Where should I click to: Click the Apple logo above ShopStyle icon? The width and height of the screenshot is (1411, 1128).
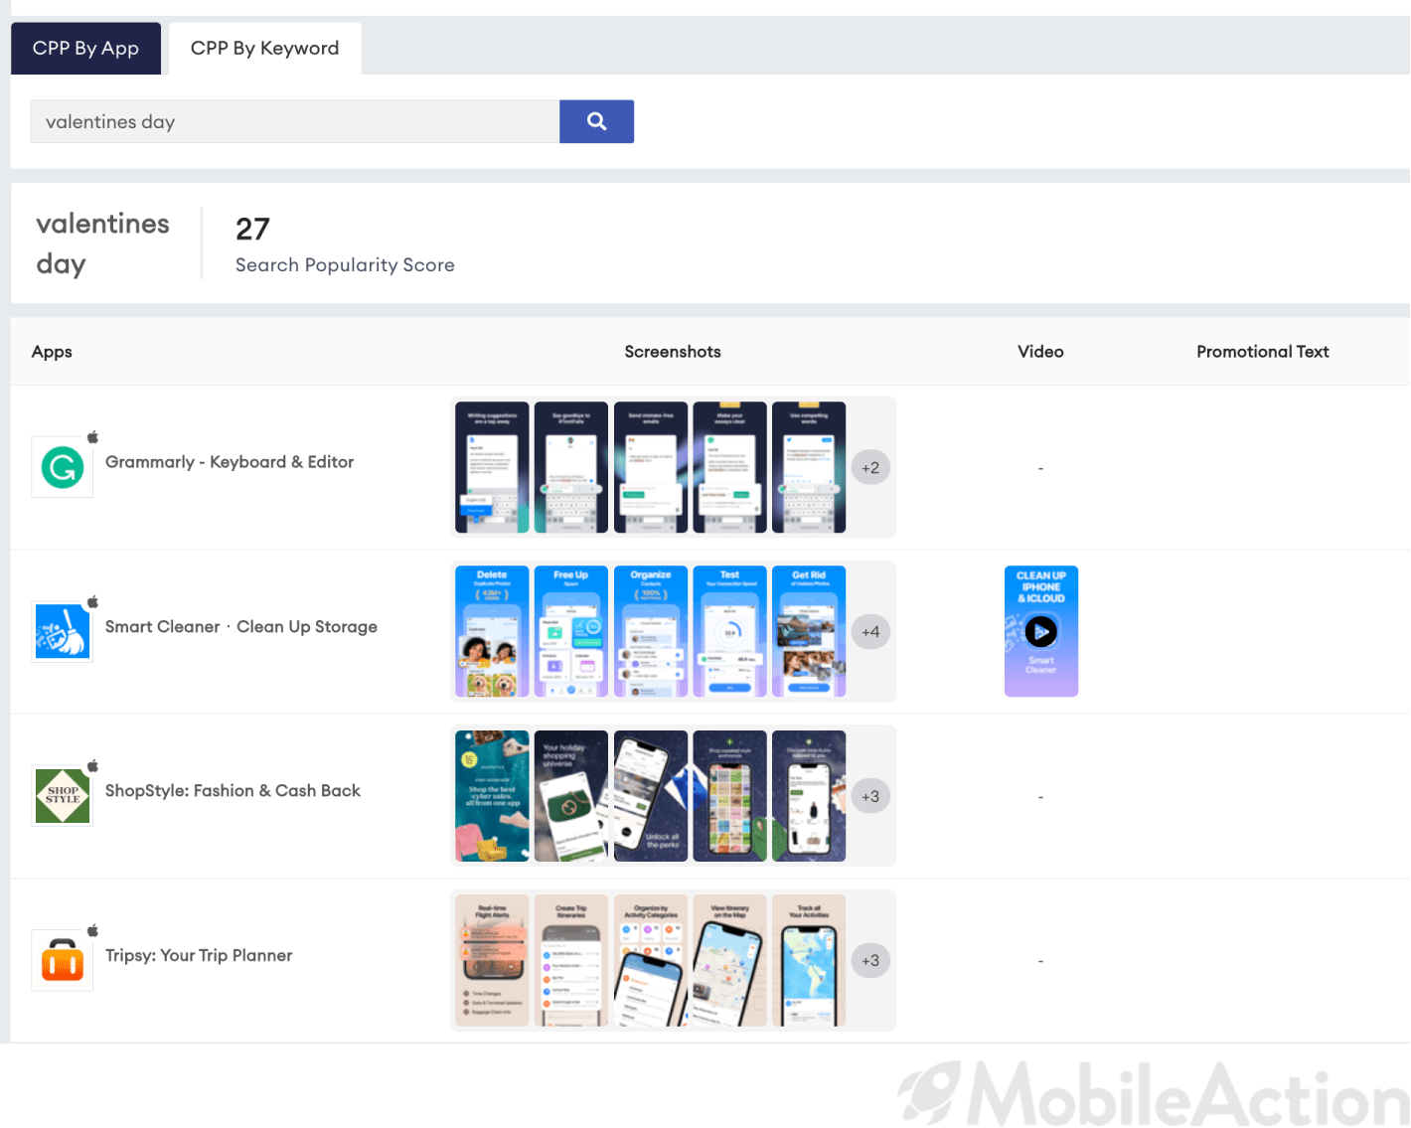pos(92,765)
